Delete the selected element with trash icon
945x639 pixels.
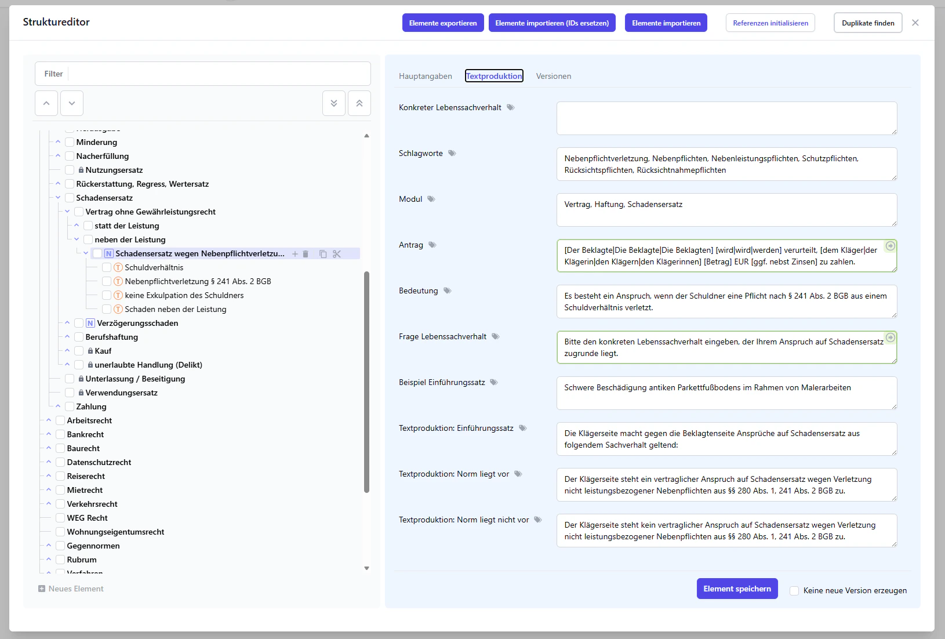[x=306, y=254]
